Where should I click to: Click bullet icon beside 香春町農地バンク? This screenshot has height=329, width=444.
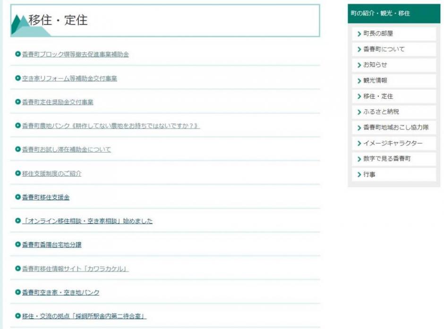point(18,125)
